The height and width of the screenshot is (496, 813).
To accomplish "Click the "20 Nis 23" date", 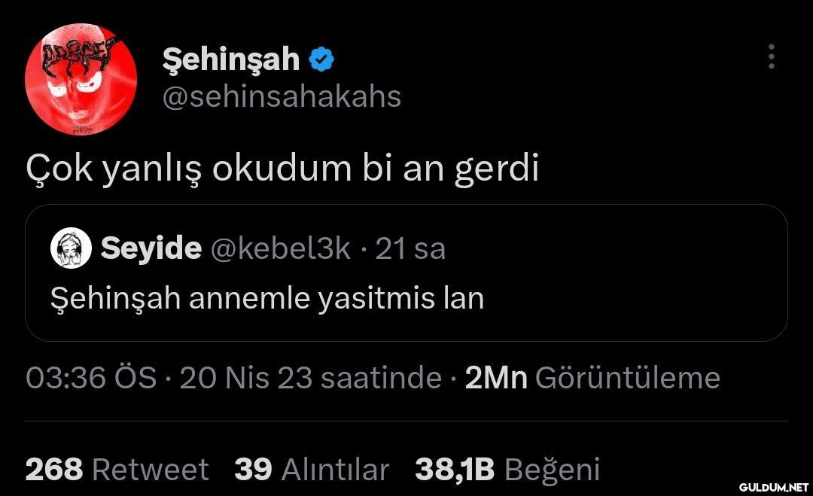I will (245, 378).
